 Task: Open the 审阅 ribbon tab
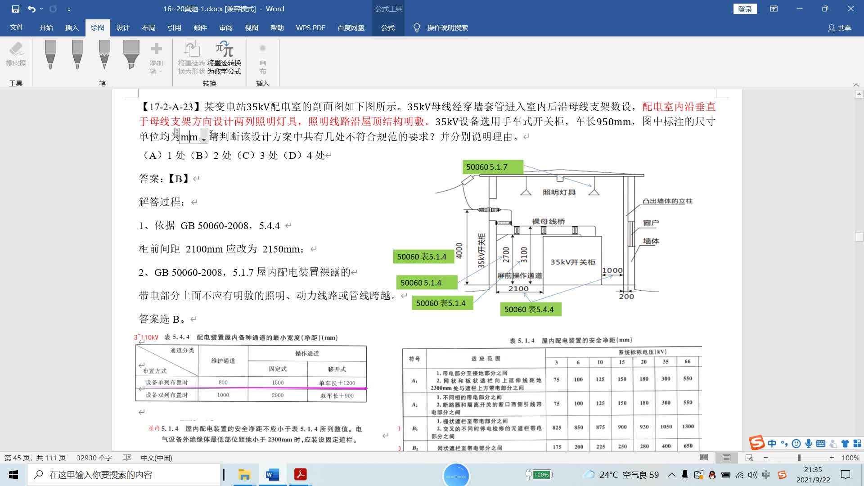tap(225, 27)
